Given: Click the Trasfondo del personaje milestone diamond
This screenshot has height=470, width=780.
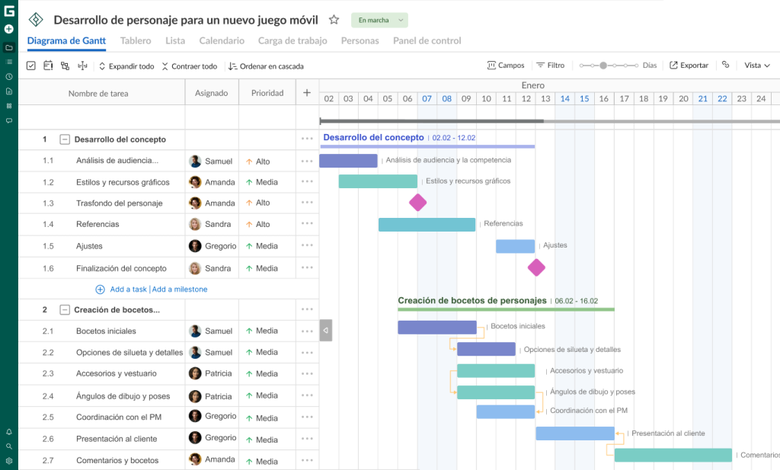Looking at the screenshot, I should click(x=418, y=203).
